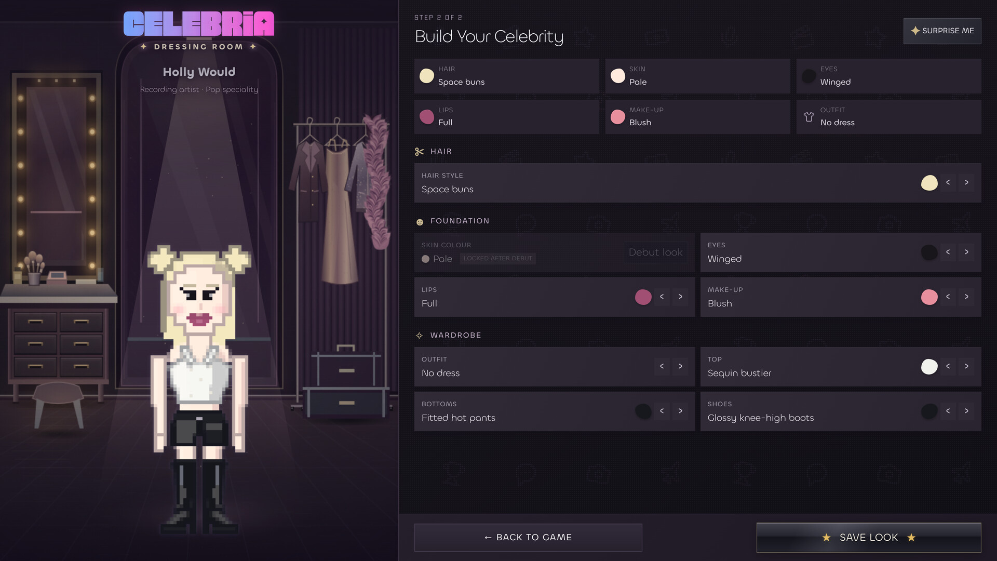Click the Celebria logo
Image resolution: width=997 pixels, height=561 pixels.
[199, 24]
